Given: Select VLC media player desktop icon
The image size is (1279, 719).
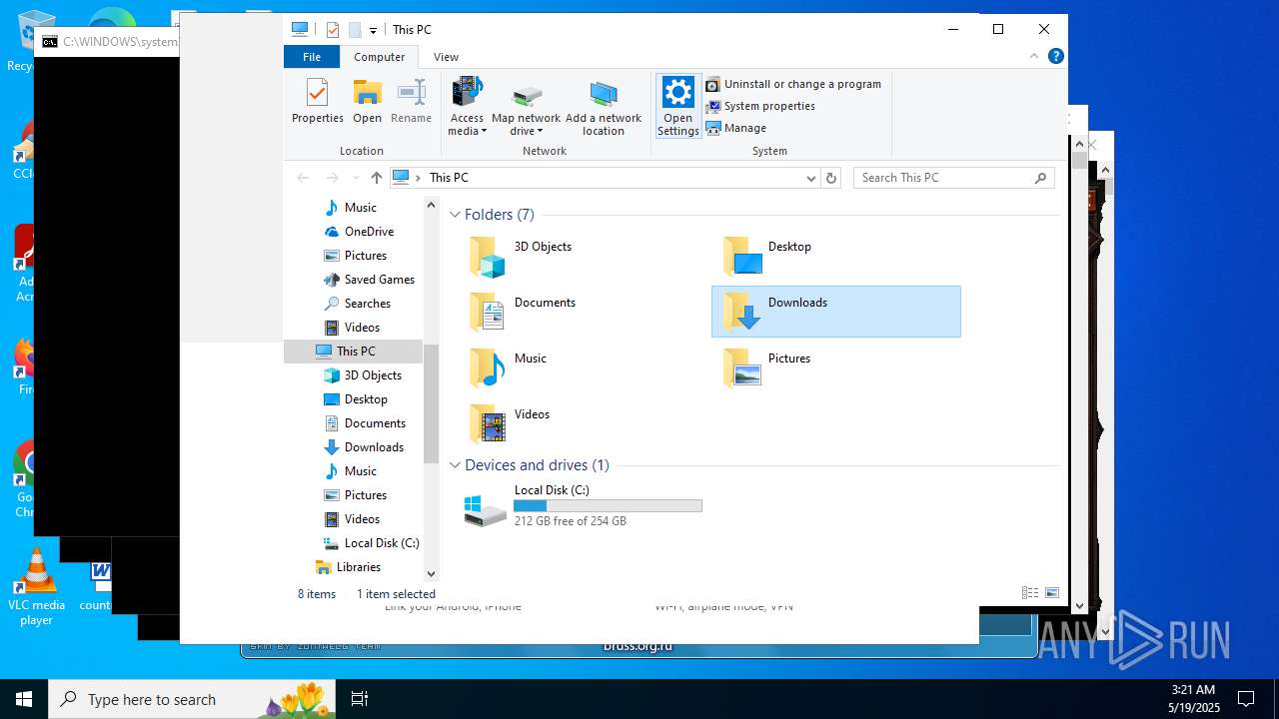Looking at the screenshot, I should click(x=37, y=588).
